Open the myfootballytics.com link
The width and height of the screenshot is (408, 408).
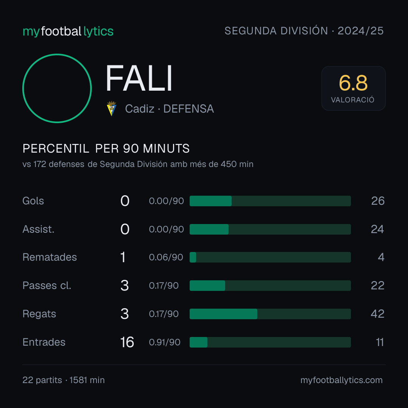click(x=342, y=380)
